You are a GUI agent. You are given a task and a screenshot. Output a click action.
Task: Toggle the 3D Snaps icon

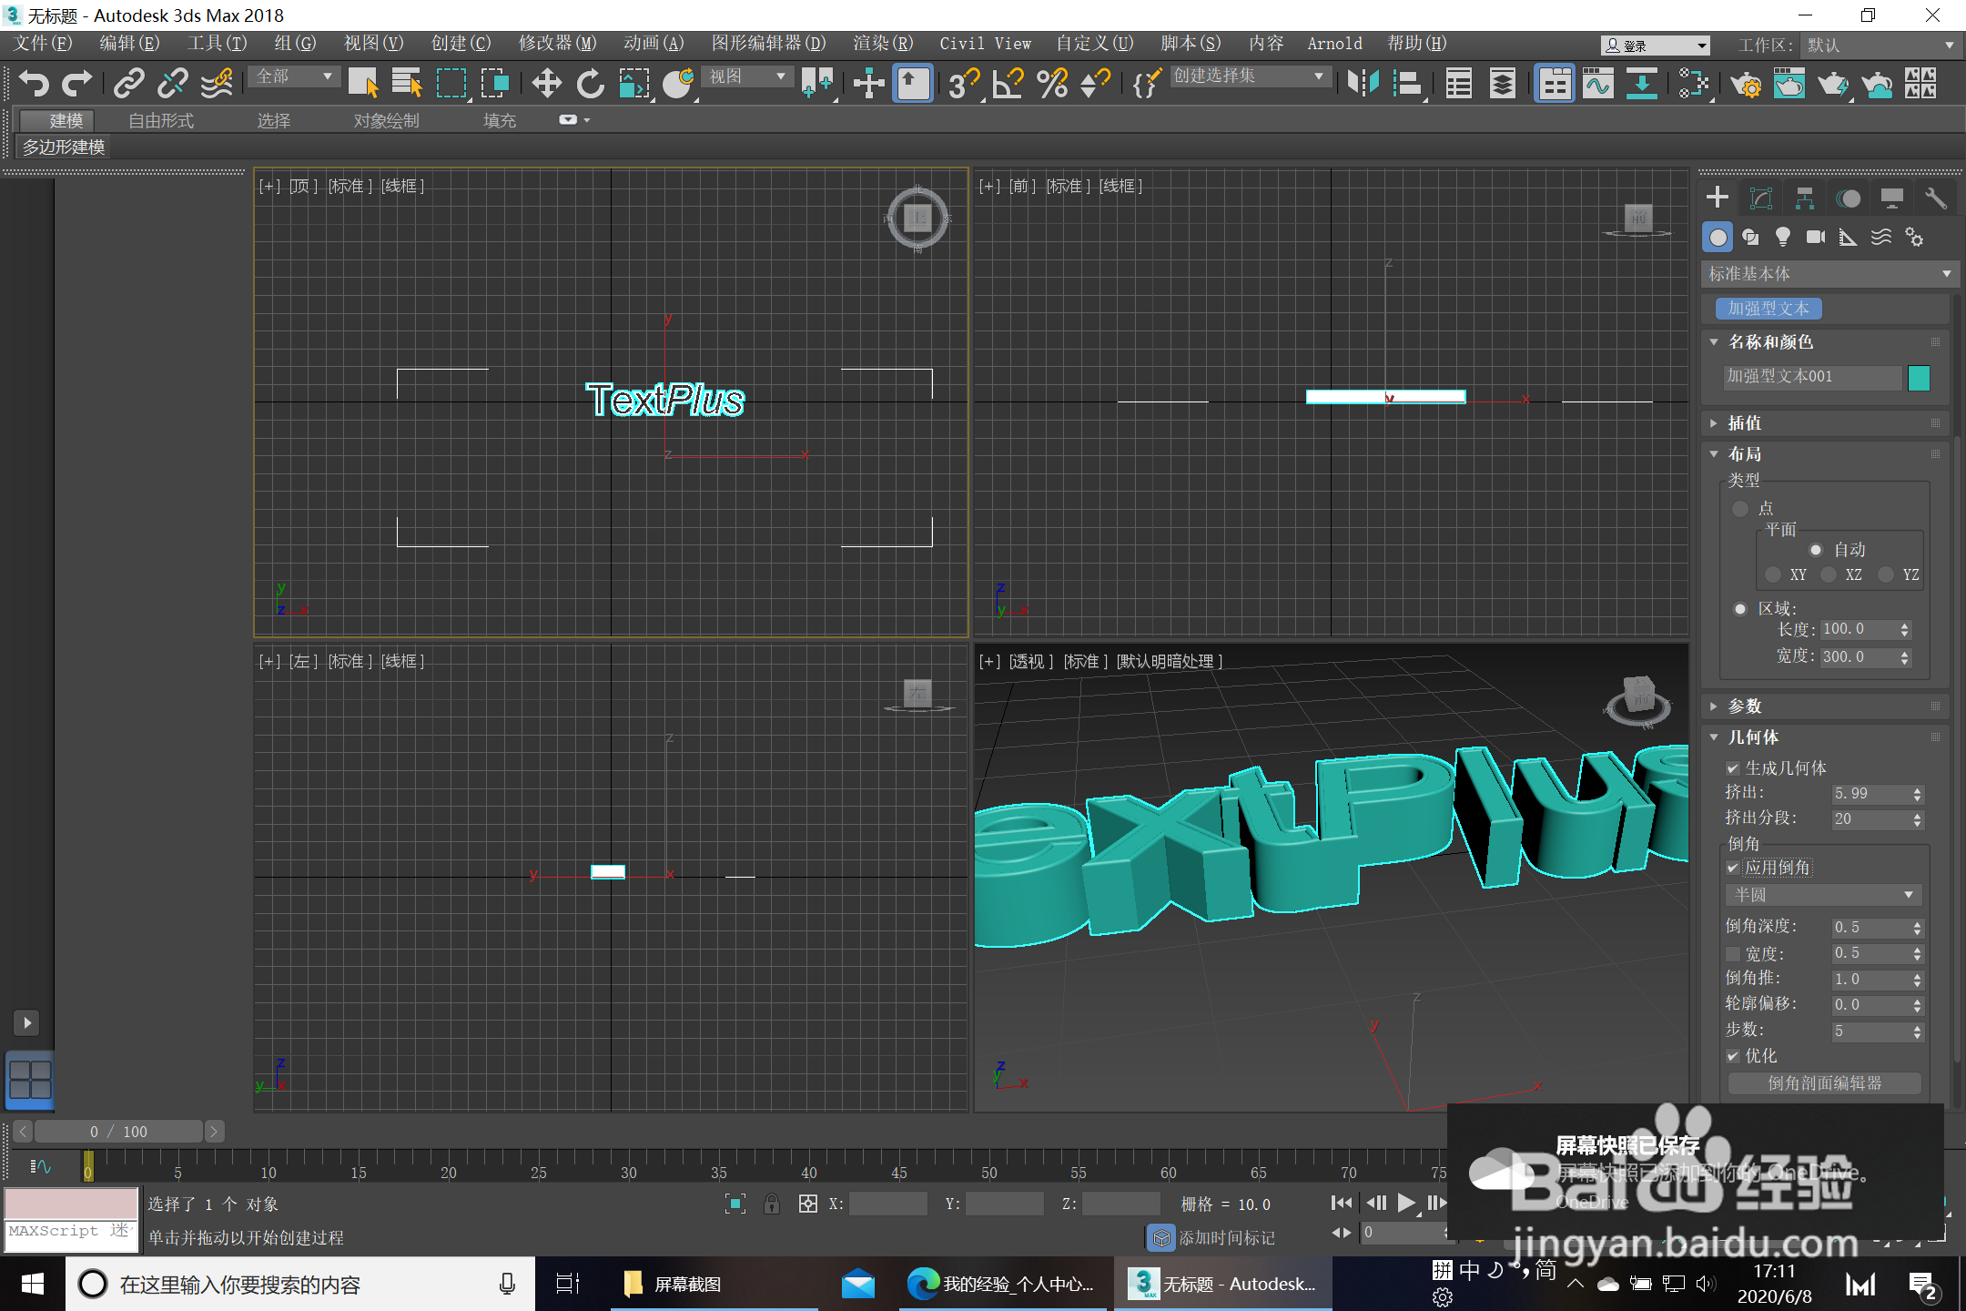pyautogui.click(x=963, y=84)
